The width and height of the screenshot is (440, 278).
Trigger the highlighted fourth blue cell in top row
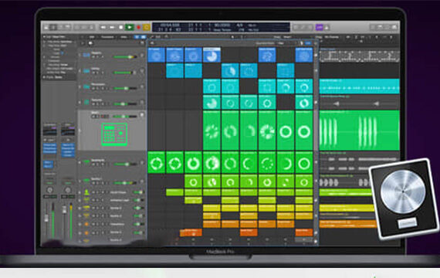coord(212,55)
